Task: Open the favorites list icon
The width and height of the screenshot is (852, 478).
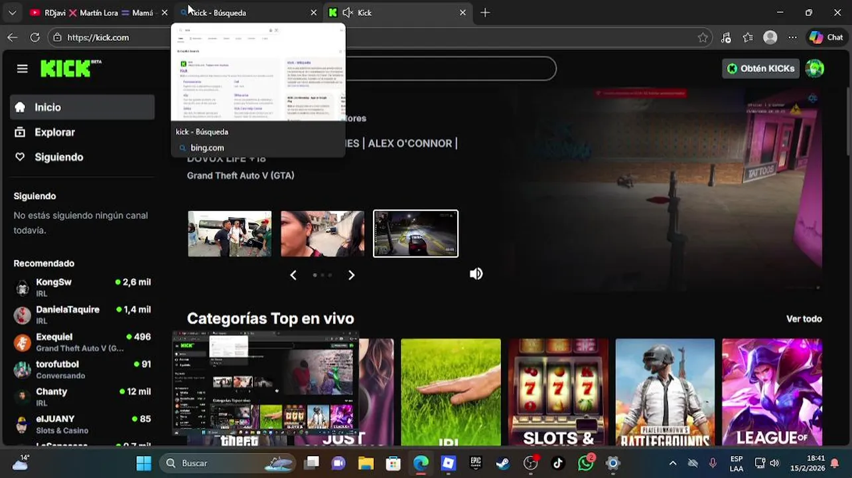Action: (748, 38)
